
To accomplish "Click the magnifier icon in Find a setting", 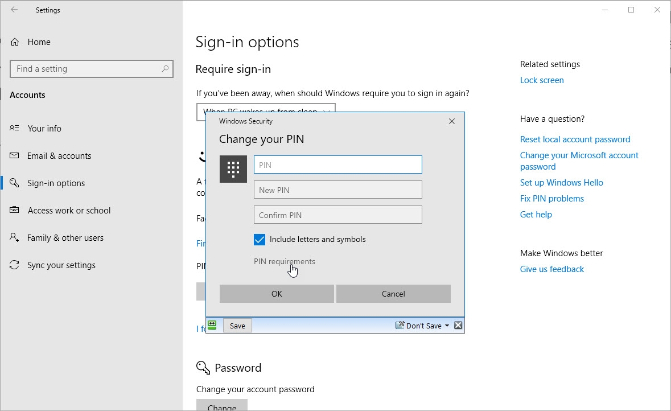I will click(x=165, y=68).
